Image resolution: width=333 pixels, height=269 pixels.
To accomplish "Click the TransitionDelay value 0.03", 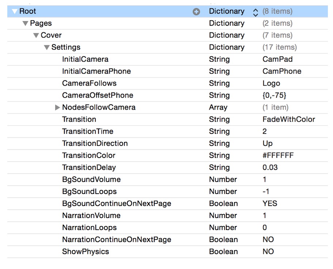I will (x=272, y=167).
